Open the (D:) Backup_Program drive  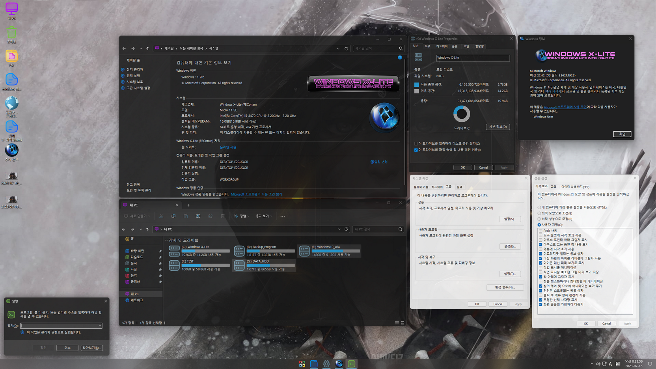click(264, 251)
